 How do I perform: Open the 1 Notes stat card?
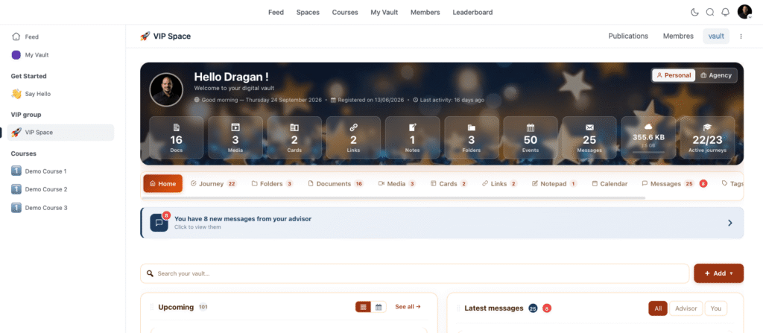tap(412, 137)
